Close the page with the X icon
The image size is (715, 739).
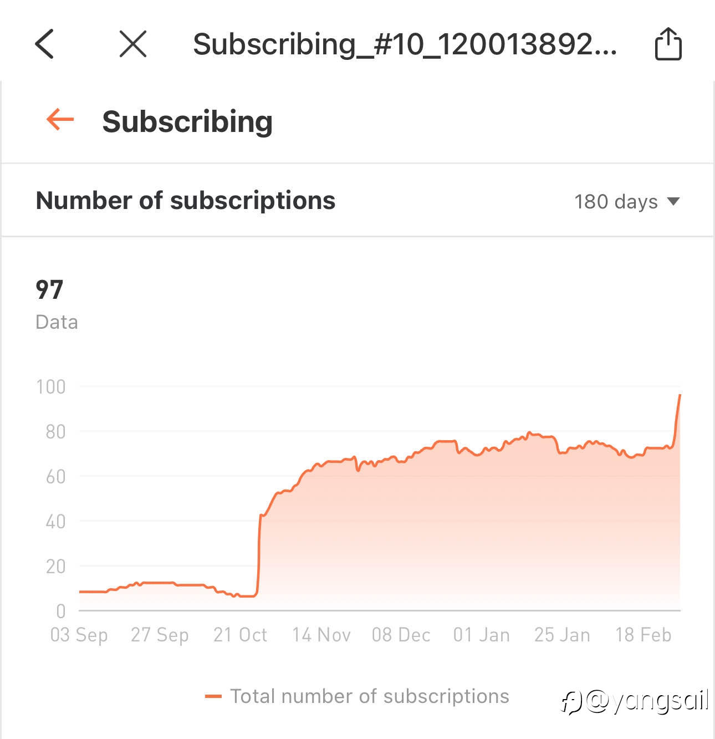click(x=133, y=44)
